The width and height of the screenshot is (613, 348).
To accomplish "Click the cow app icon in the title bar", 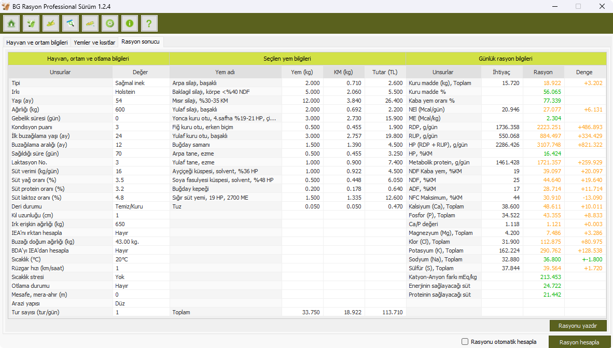I will point(6,6).
